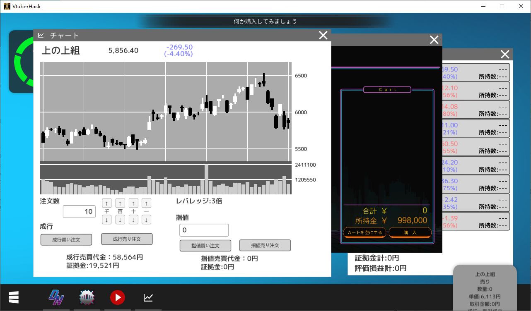Open the hamburger menu in bottom bar
Viewport: 531px width, 311px height.
point(14,297)
